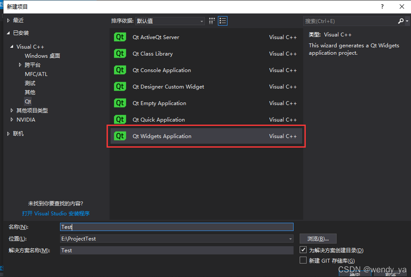Viewport: 411px width, 277px height.
Task: Click the search templates box
Action: 350,21
